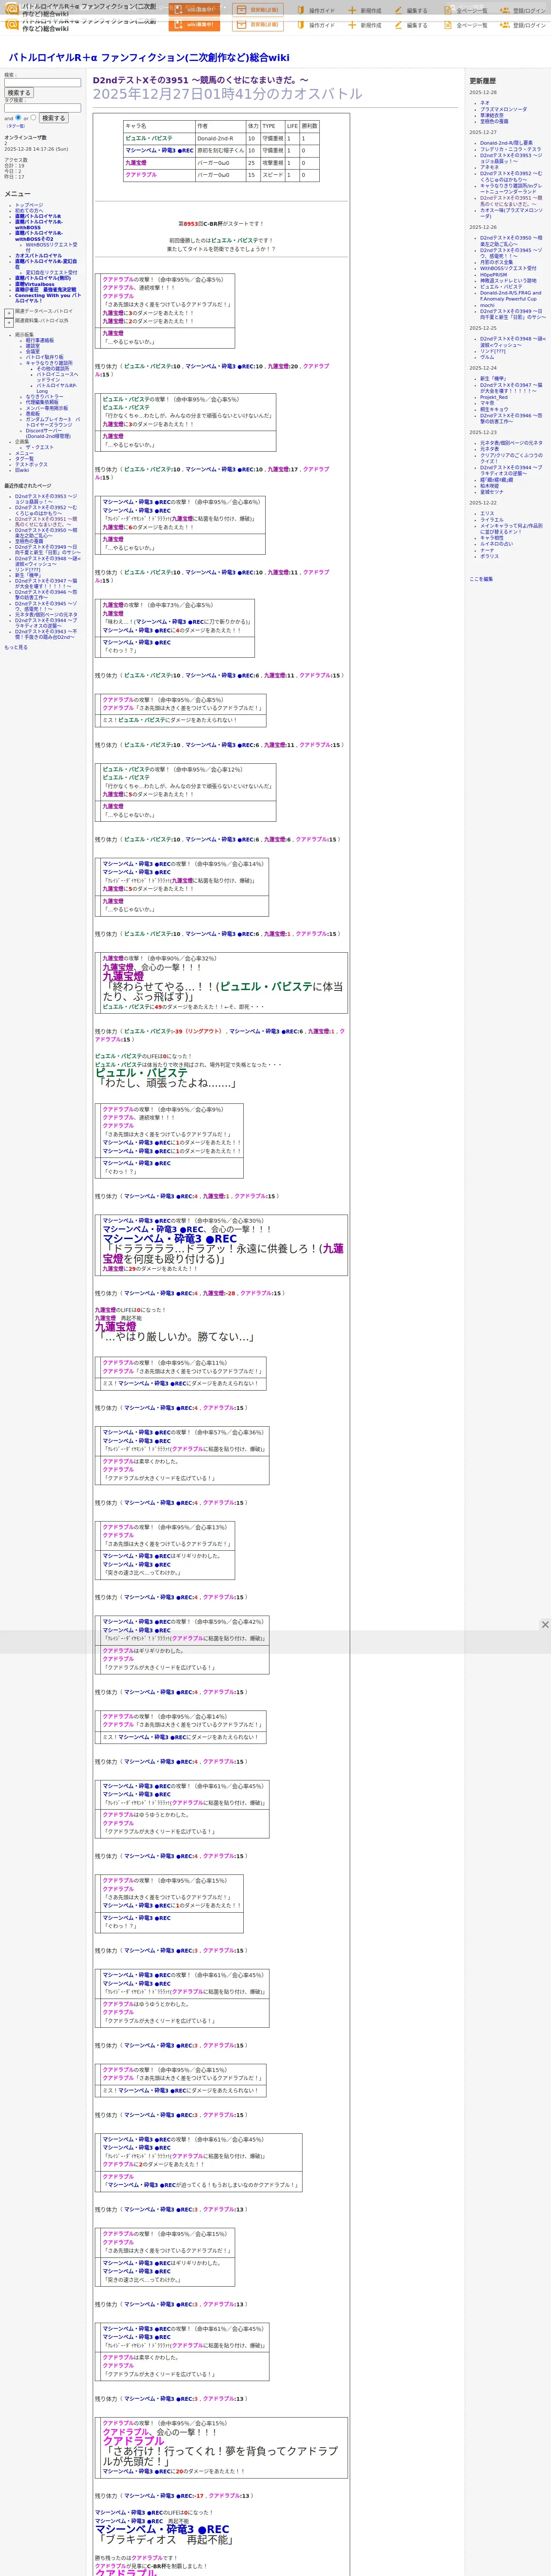The width and height of the screenshot is (551, 2576).
Task: Close the bottom overlay with the X icon
Action: pos(545,1625)
